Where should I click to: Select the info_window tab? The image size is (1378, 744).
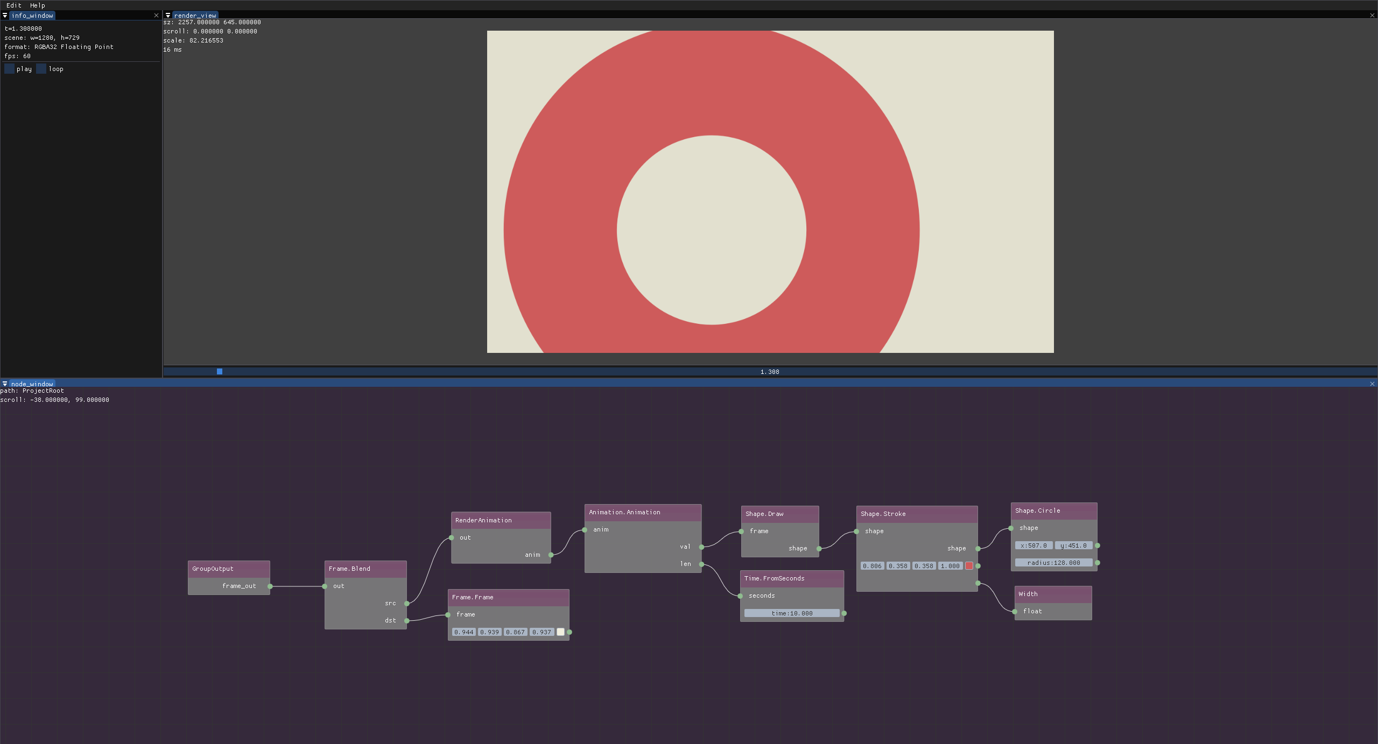click(32, 16)
